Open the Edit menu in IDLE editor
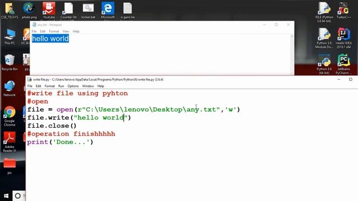Viewport: 358px width, 201px height. point(39,86)
